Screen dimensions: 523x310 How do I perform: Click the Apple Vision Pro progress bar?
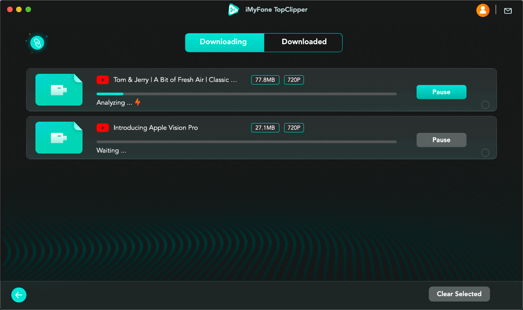(x=246, y=142)
